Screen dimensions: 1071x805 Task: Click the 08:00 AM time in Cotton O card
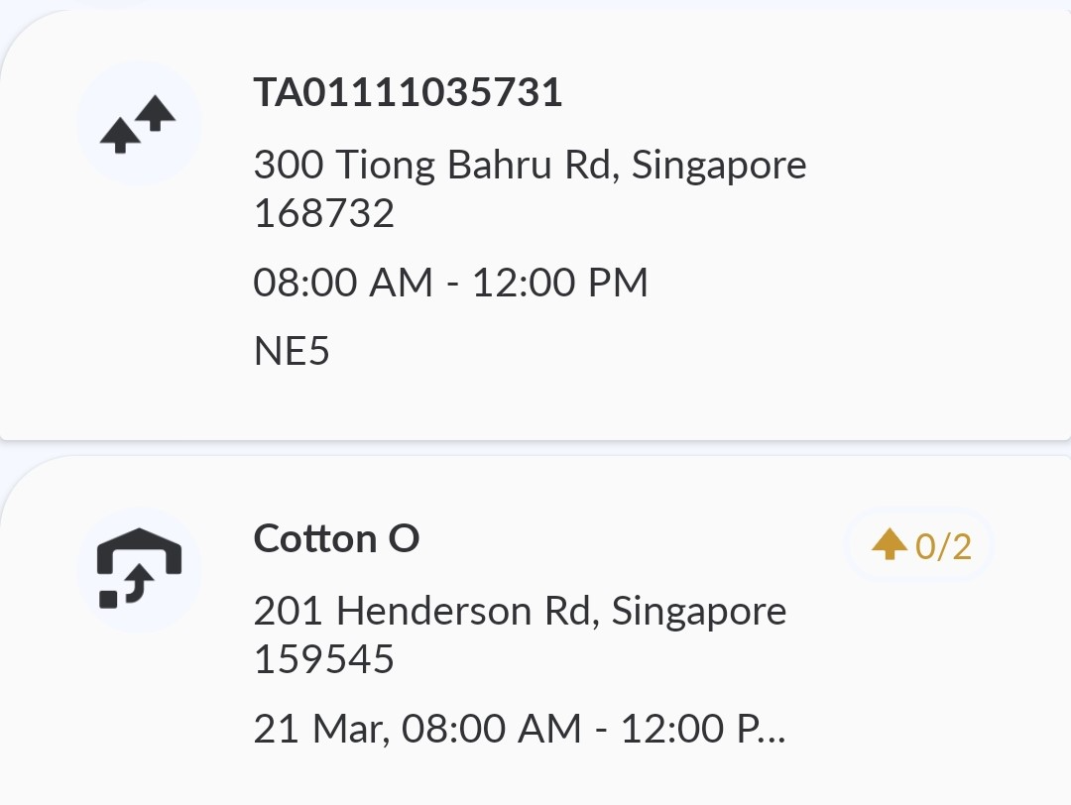[492, 730]
